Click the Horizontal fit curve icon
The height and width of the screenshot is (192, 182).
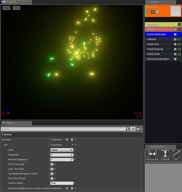click(152, 154)
